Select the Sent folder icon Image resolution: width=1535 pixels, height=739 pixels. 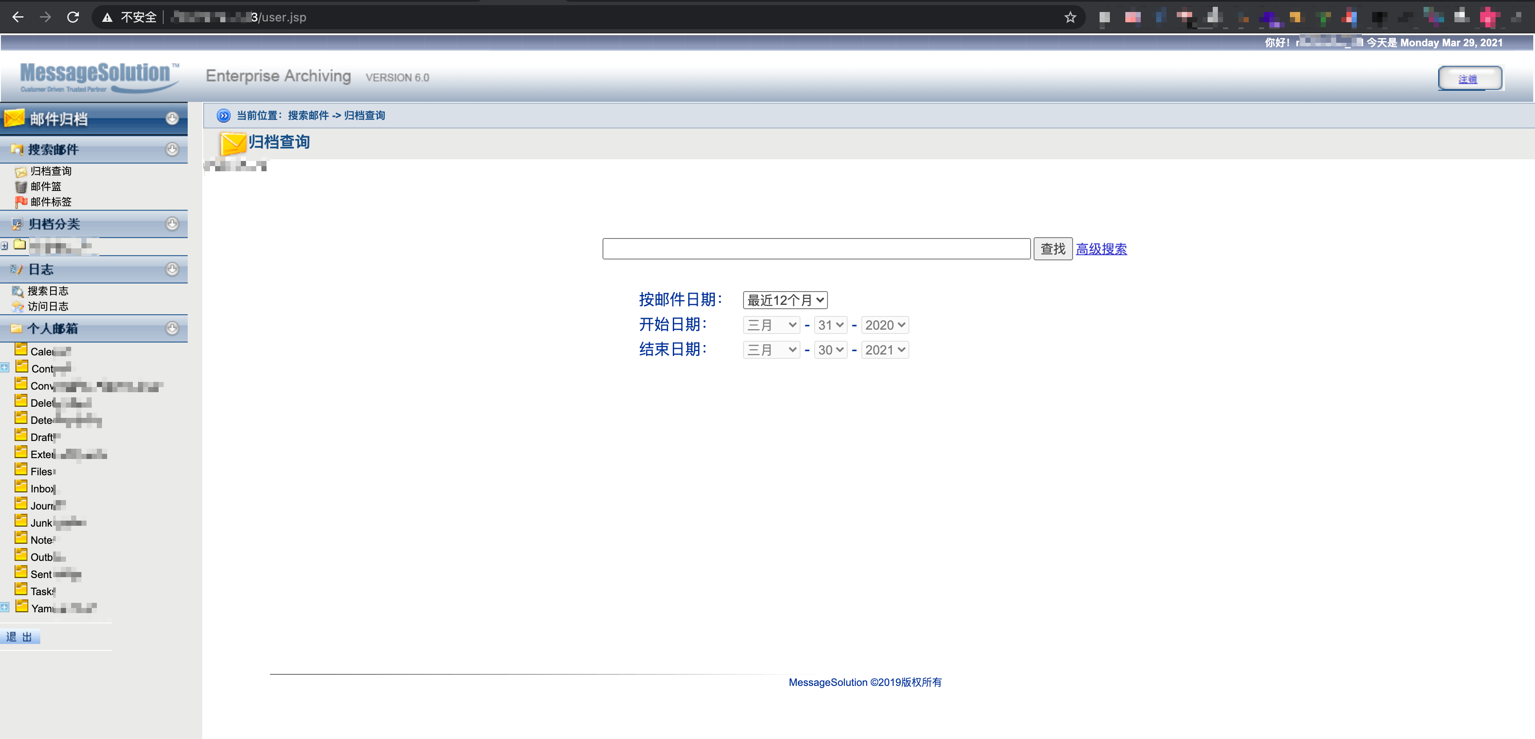click(x=22, y=573)
